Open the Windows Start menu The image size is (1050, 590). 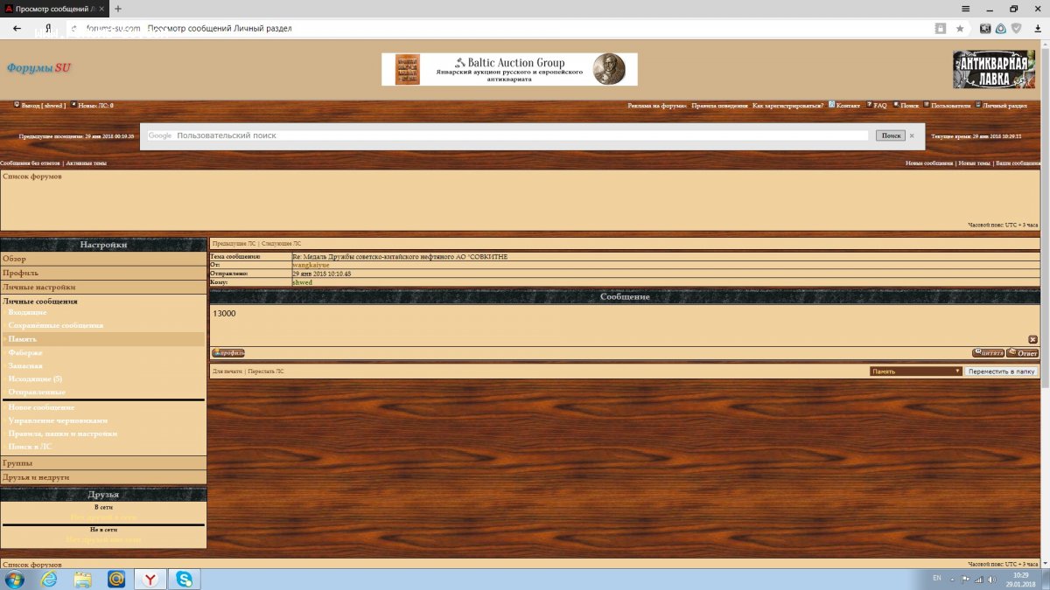pos(15,579)
